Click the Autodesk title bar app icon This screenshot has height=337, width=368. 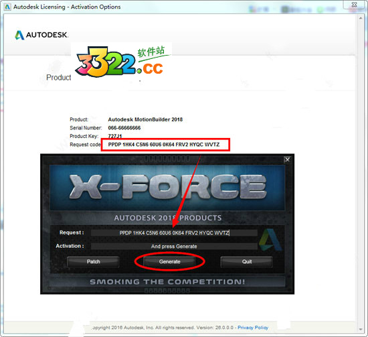point(7,7)
